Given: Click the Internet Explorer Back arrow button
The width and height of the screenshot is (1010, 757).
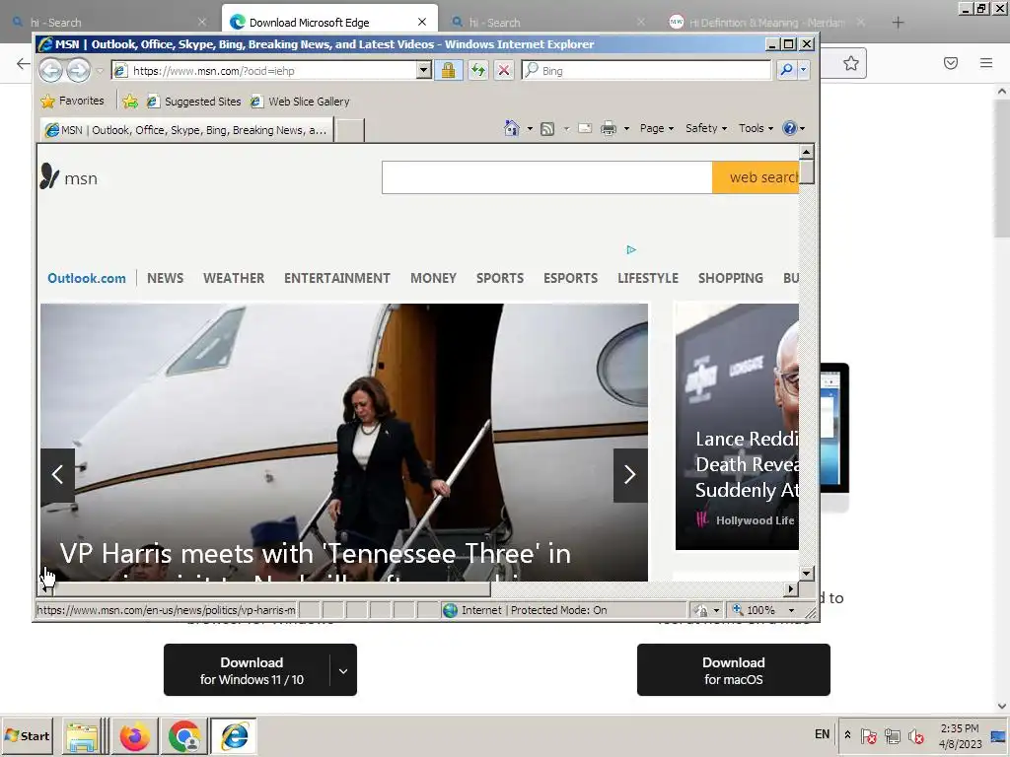Looking at the screenshot, I should (51, 70).
